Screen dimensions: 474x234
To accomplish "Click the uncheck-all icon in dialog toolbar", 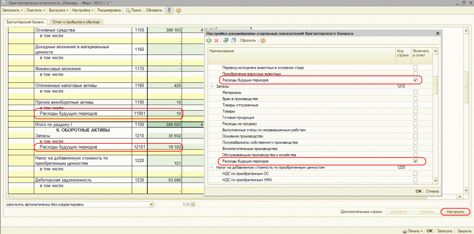I will [232, 40].
